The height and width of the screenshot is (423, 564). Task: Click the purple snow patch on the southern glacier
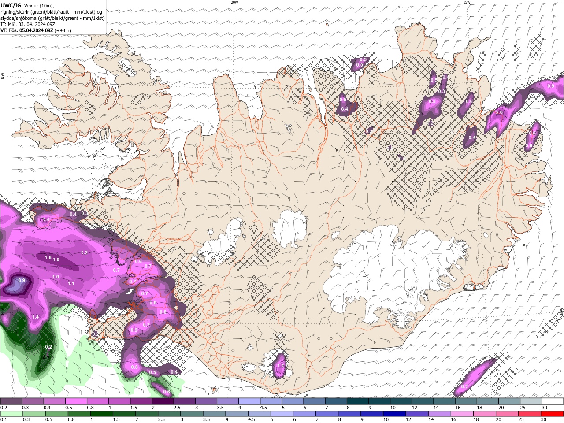tap(280, 366)
